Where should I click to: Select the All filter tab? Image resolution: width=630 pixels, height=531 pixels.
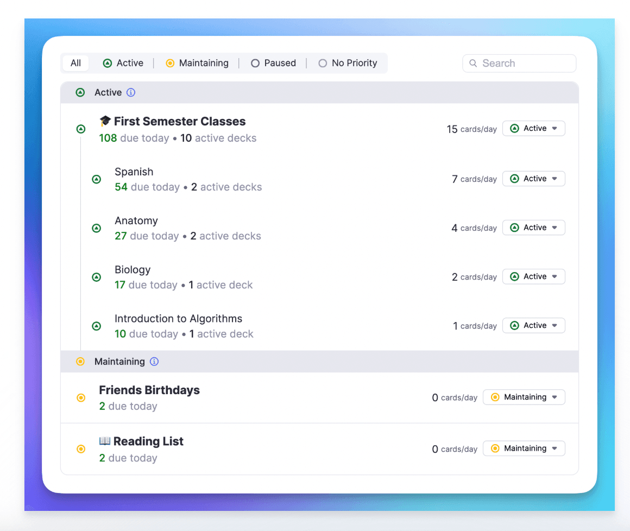coord(75,63)
